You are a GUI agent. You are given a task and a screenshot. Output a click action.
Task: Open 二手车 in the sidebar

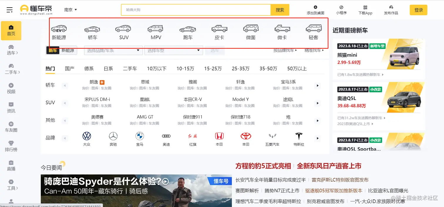pyautogui.click(x=11, y=69)
